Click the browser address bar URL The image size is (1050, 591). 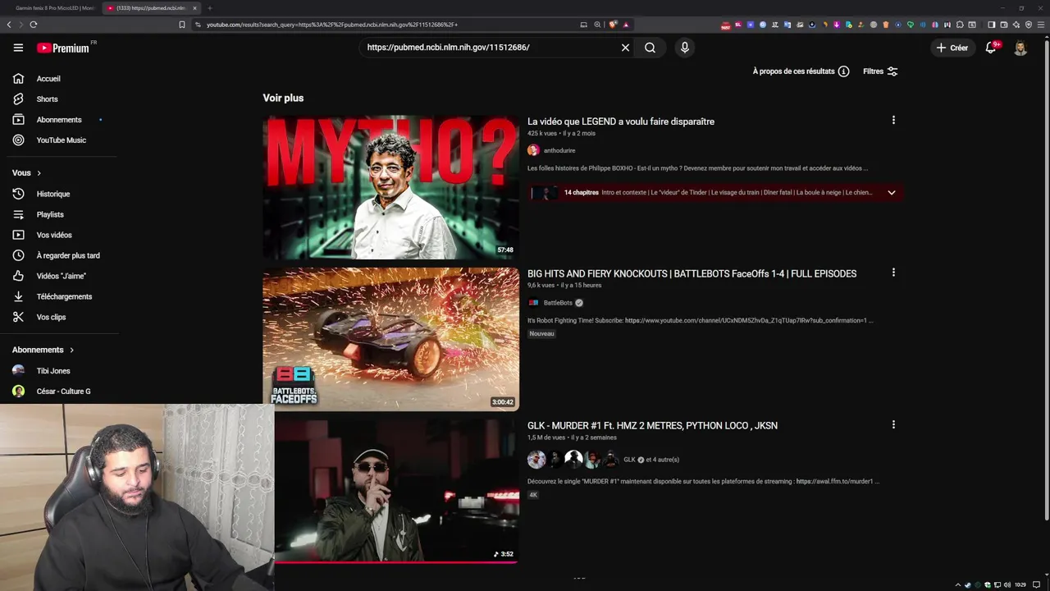pos(331,25)
